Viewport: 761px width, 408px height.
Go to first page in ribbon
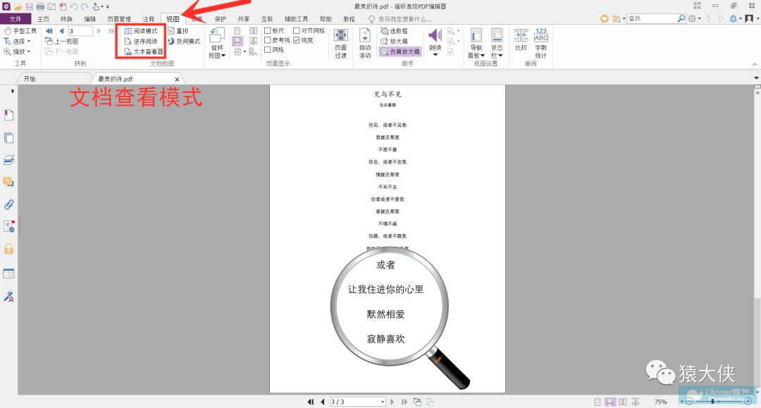[x=49, y=30]
